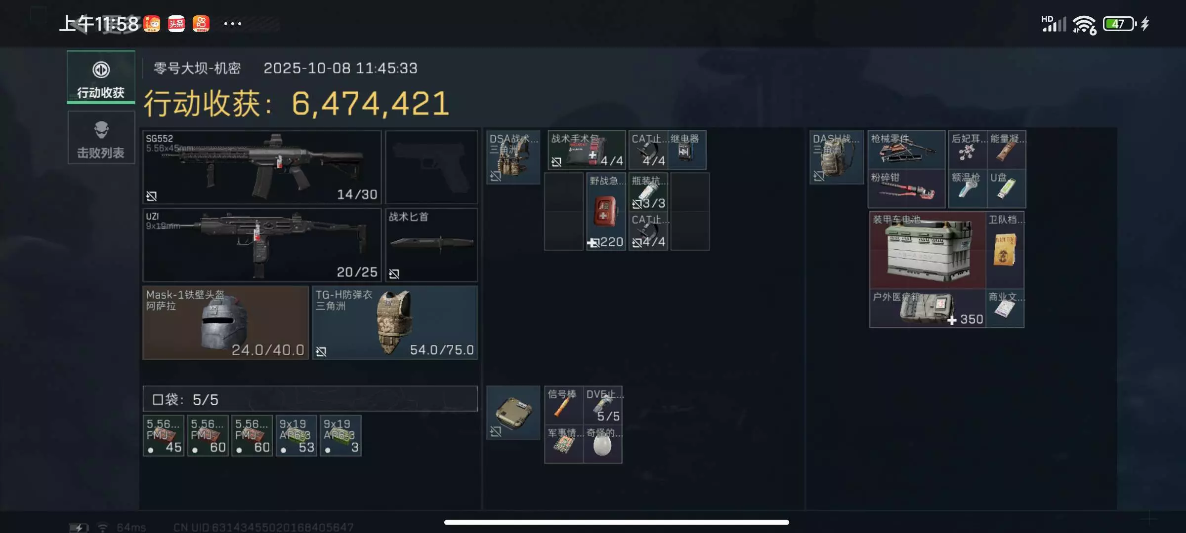
Task: Select the 粉碎钳 crusher pliers item
Action: (x=906, y=189)
